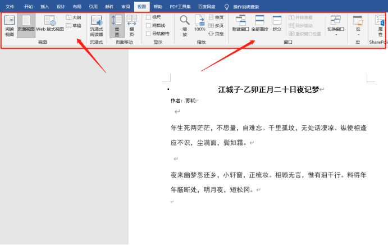
Task: Select vertical page movement (垂直)
Action: (x=117, y=26)
